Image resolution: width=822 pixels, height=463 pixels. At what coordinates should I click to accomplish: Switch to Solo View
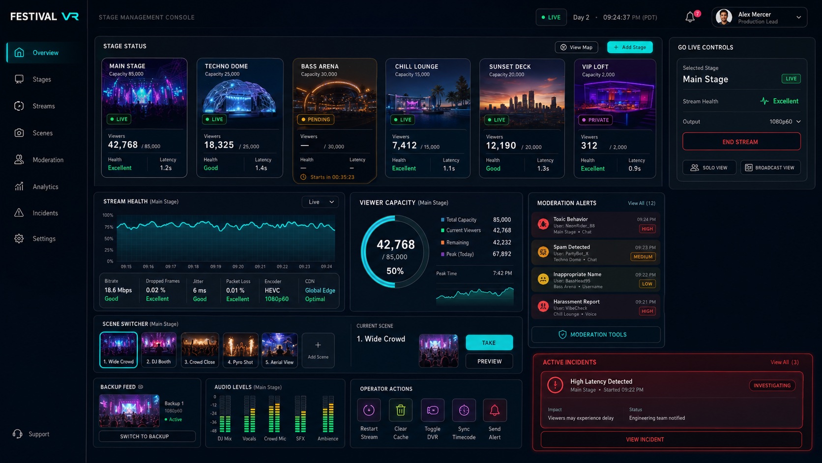pyautogui.click(x=709, y=168)
